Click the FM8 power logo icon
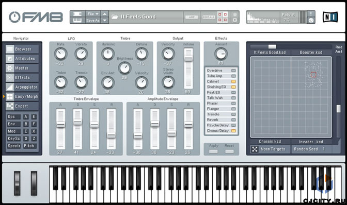 (x=14, y=17)
